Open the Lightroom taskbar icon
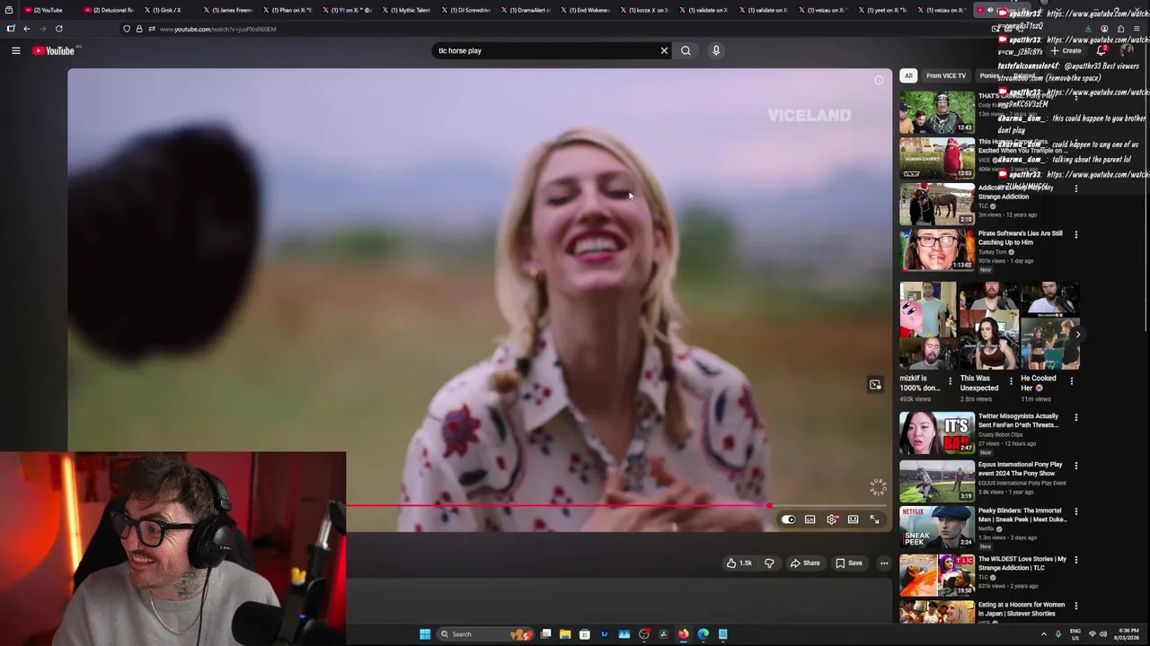1150x646 pixels. tap(605, 634)
